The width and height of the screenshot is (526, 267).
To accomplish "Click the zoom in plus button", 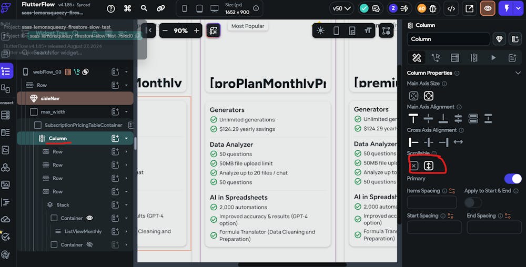I will (x=197, y=31).
